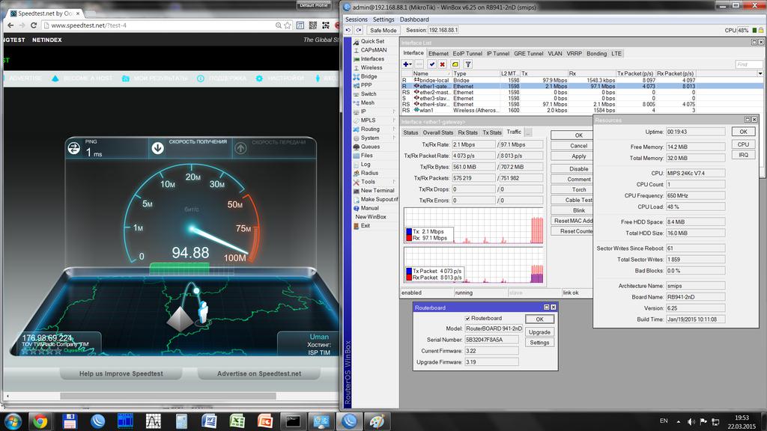Open the Manual sidebar entry
The height and width of the screenshot is (431, 767).
point(369,208)
